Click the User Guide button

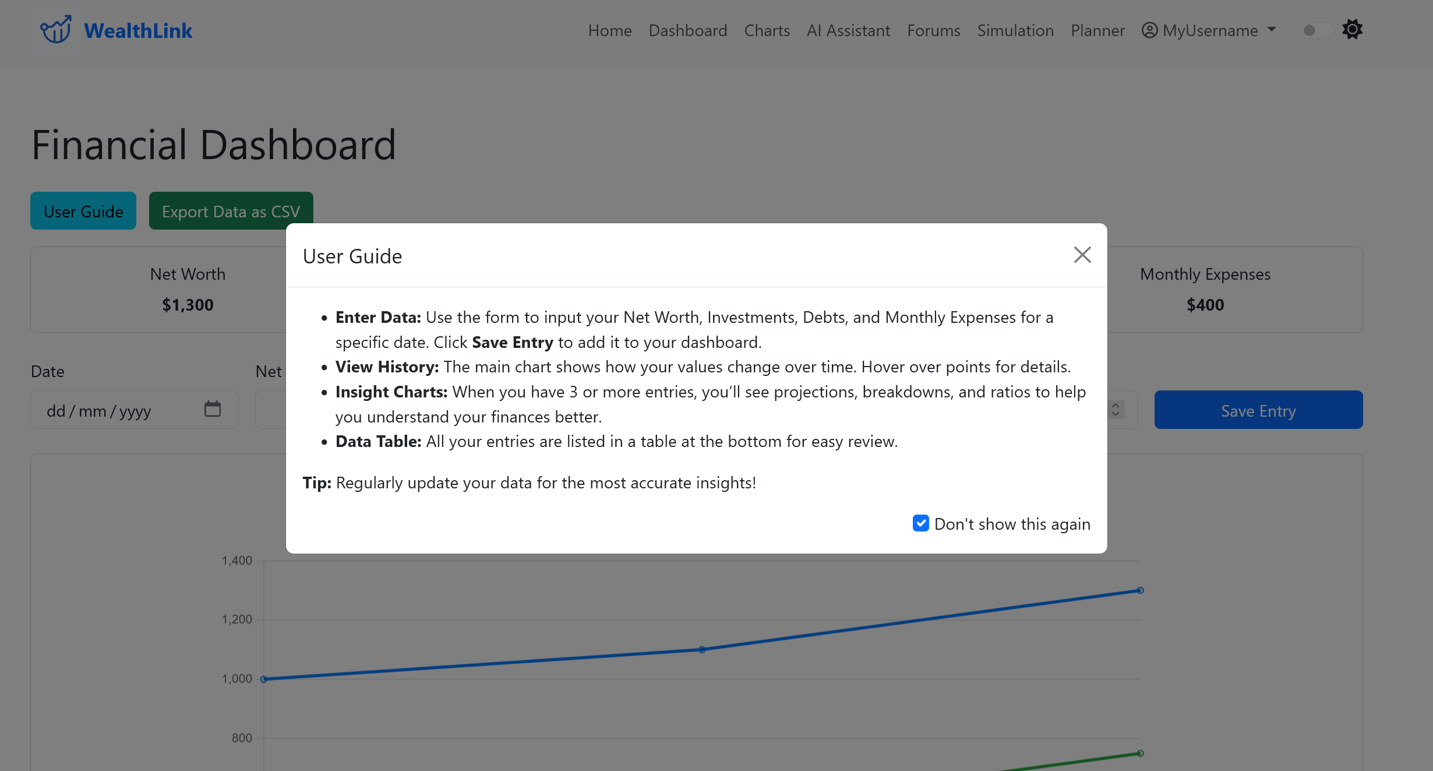83,211
